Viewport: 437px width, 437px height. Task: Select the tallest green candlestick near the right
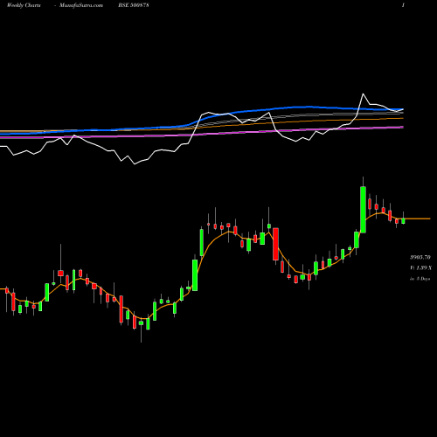coord(363,210)
